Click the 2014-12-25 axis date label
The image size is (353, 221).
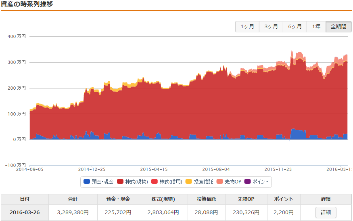click(x=92, y=170)
